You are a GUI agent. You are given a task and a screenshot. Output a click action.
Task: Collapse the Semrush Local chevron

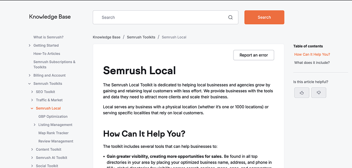pyautogui.click(x=32, y=108)
